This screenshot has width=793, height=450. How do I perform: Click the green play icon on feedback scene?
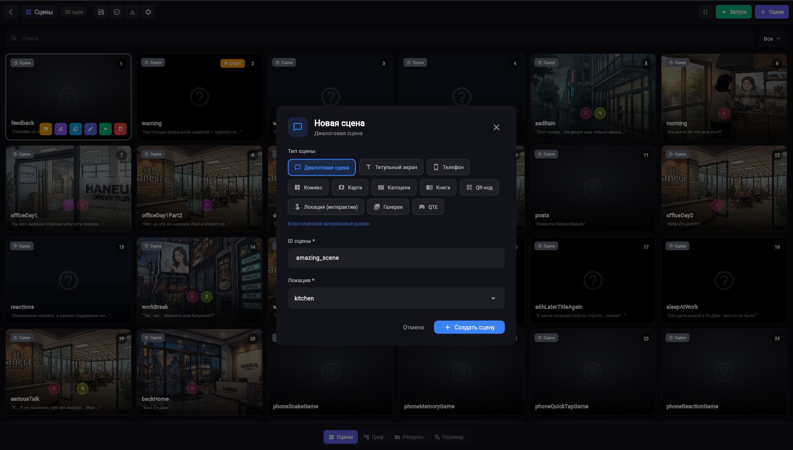[106, 129]
